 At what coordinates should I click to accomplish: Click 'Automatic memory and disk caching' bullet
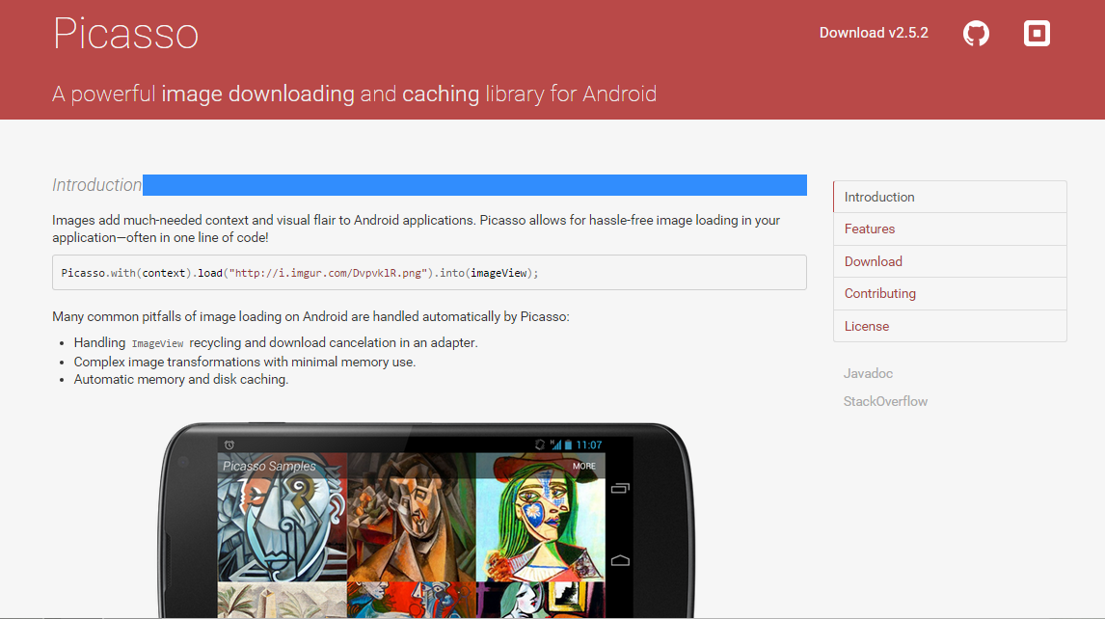(181, 379)
